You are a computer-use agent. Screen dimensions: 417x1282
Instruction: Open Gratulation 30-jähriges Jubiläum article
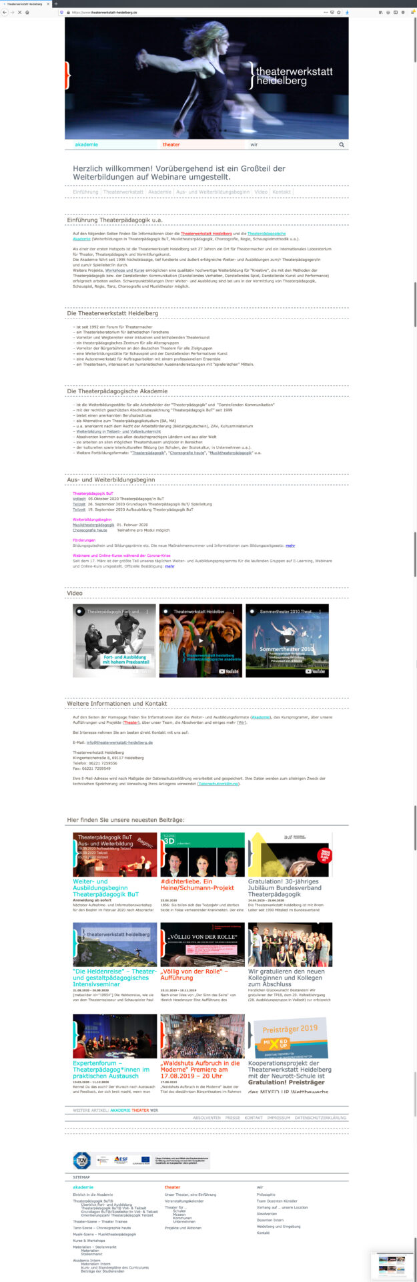(285, 887)
